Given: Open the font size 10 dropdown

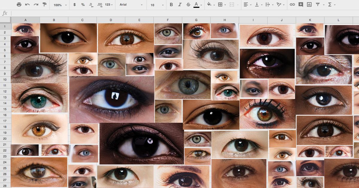Looking at the screenshot, I should [x=157, y=5].
